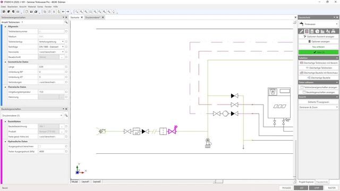The height and width of the screenshot is (191, 340).
Task: Click the circular pump symbol in drawing
Action: click(x=225, y=114)
